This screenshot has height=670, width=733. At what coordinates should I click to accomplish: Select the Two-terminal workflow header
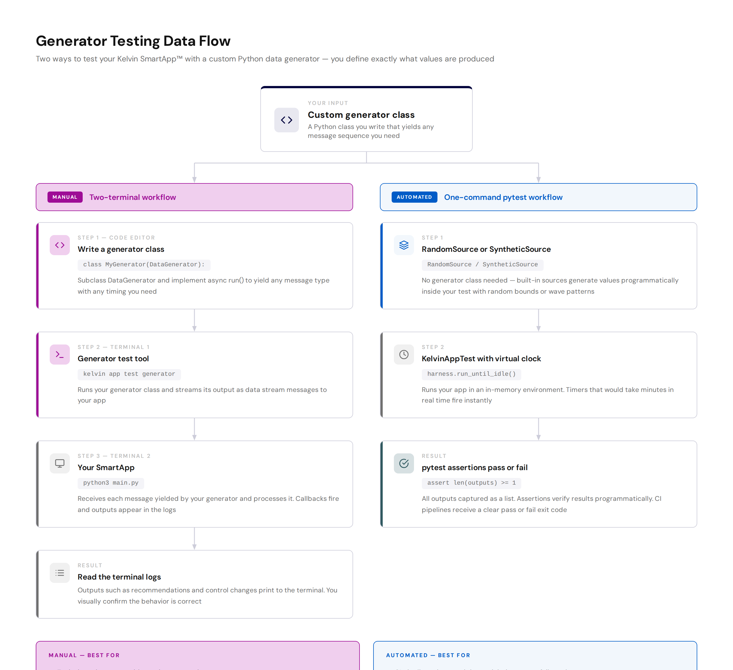coord(194,197)
